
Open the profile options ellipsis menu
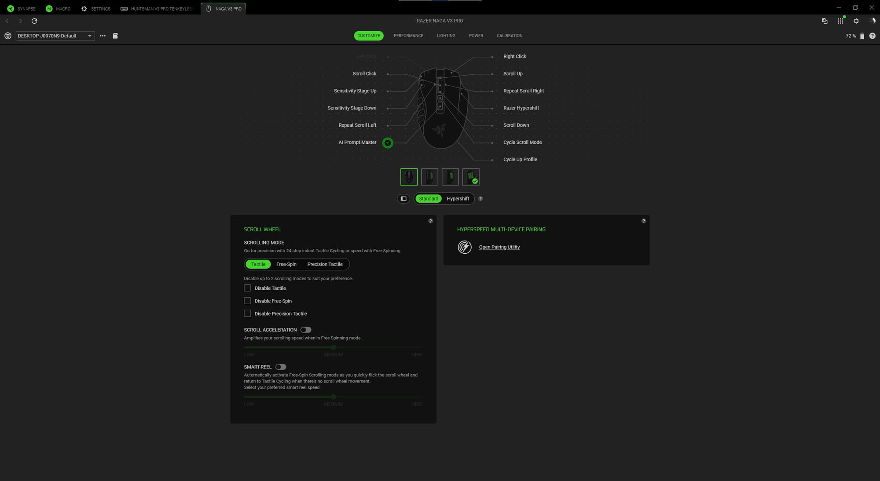103,36
